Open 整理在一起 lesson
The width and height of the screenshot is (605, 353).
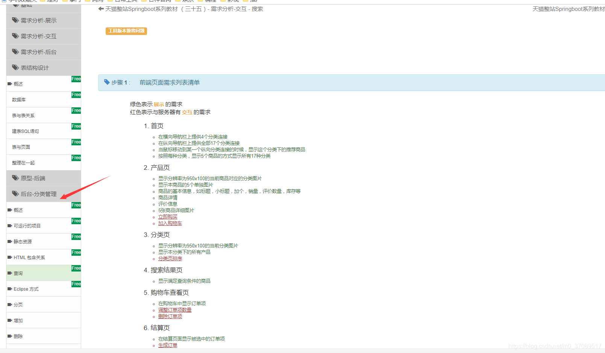coord(44,163)
